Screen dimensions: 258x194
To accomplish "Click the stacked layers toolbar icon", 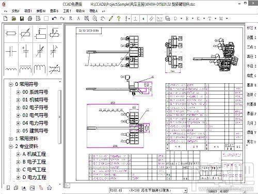I will tap(168, 18).
